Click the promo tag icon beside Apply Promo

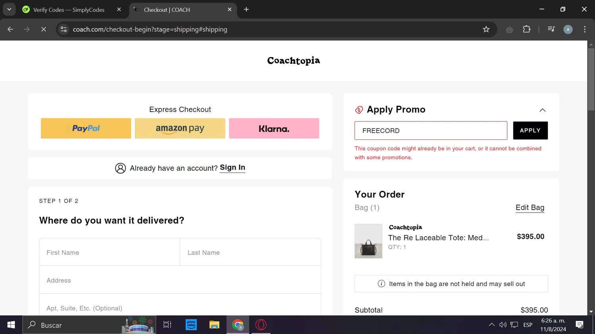(x=359, y=110)
